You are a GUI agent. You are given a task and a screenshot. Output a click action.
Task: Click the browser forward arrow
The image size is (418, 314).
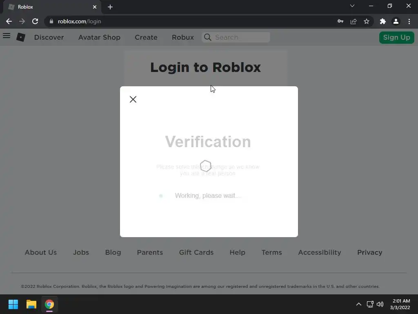pyautogui.click(x=22, y=21)
